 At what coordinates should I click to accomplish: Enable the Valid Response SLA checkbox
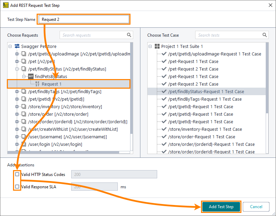pyautogui.click(x=17, y=187)
